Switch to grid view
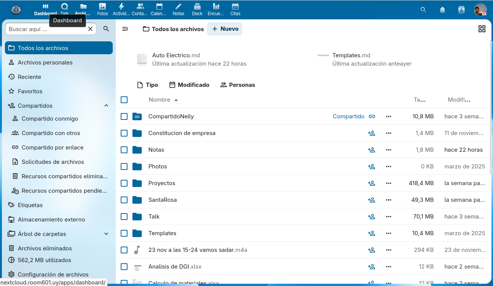493x286 pixels. [x=482, y=29]
